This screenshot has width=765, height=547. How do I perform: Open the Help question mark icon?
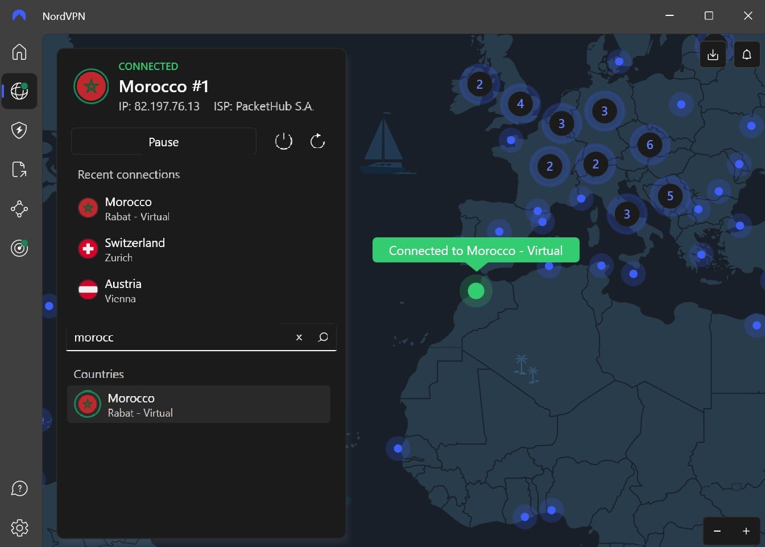tap(19, 488)
